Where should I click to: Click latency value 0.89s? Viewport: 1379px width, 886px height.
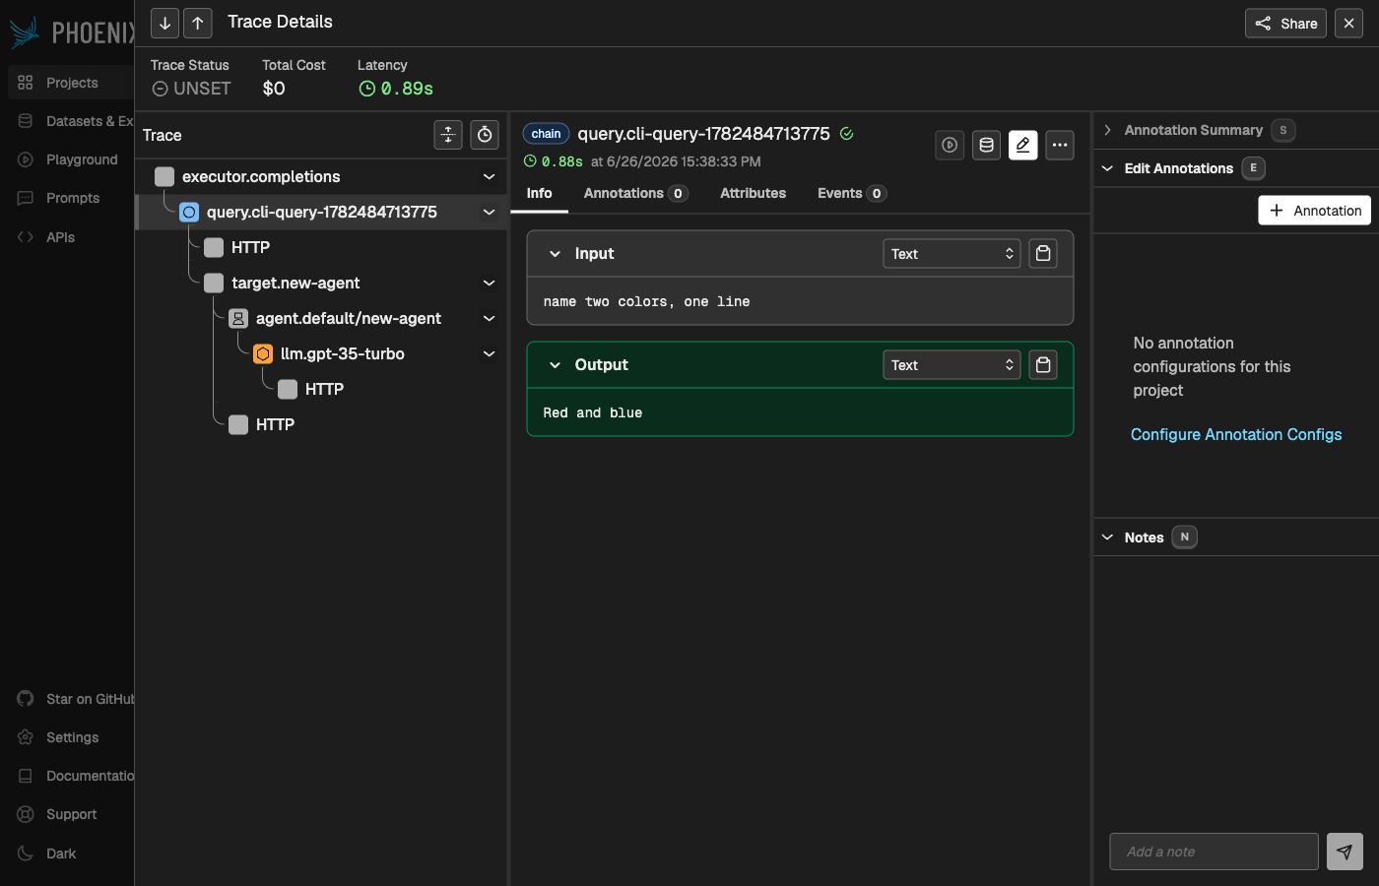point(396,89)
